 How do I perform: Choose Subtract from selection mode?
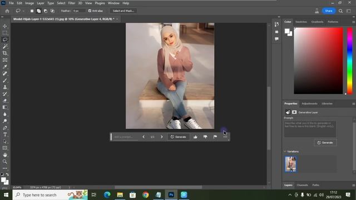(x=46, y=11)
